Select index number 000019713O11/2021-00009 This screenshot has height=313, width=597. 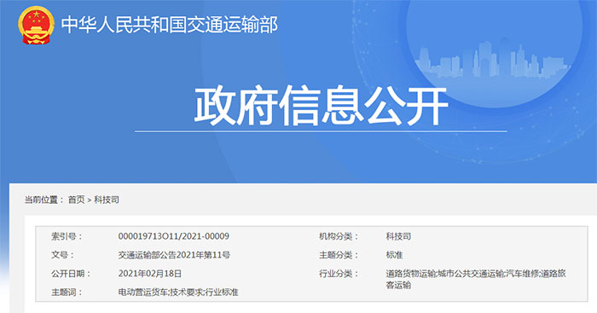tap(174, 236)
